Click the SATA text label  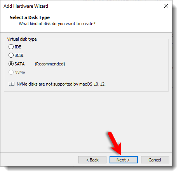19,64
